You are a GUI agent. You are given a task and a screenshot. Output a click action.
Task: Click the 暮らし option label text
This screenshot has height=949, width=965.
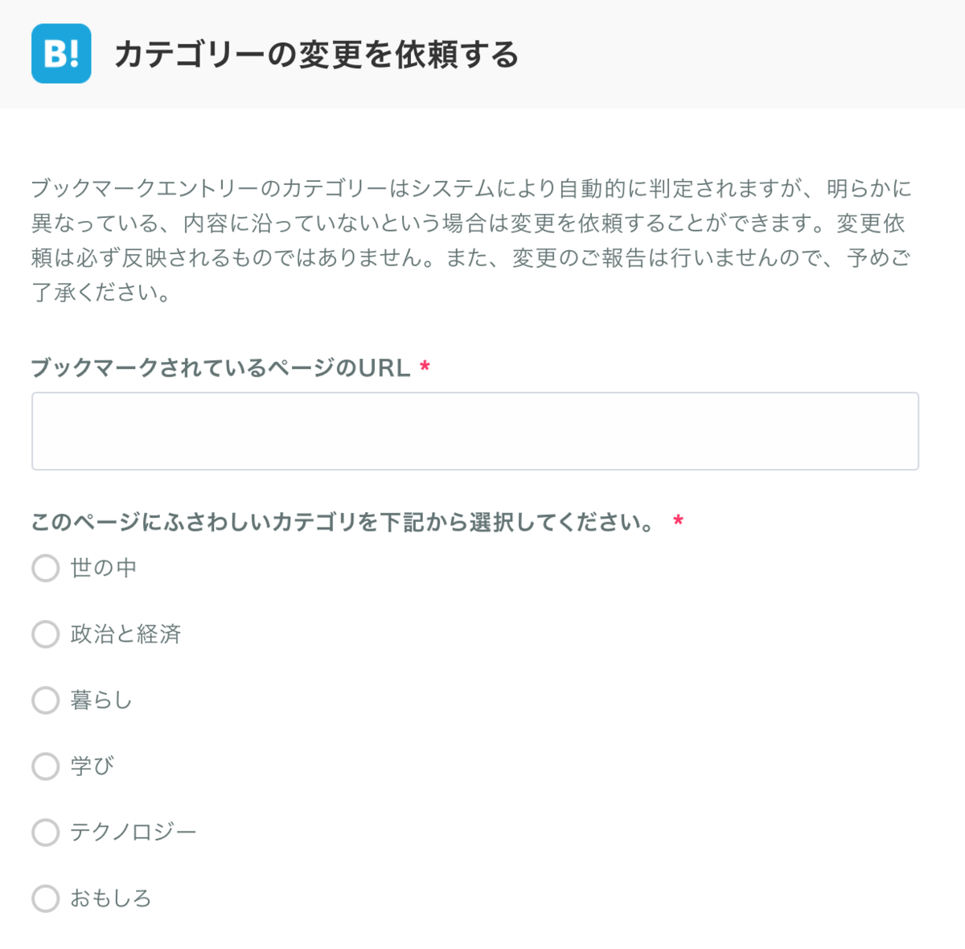101,700
